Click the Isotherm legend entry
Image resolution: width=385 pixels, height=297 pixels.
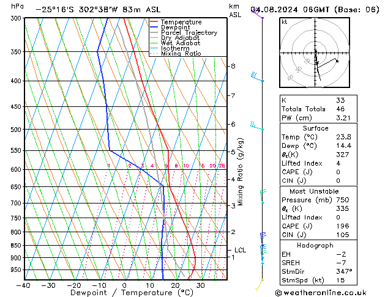[170, 48]
